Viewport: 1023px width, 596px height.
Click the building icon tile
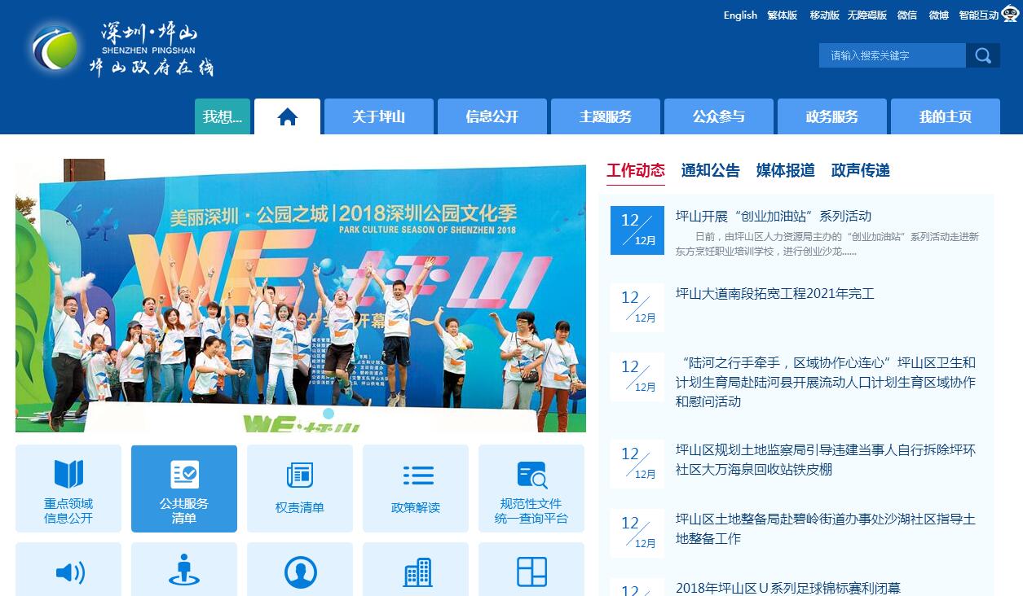[x=416, y=572]
